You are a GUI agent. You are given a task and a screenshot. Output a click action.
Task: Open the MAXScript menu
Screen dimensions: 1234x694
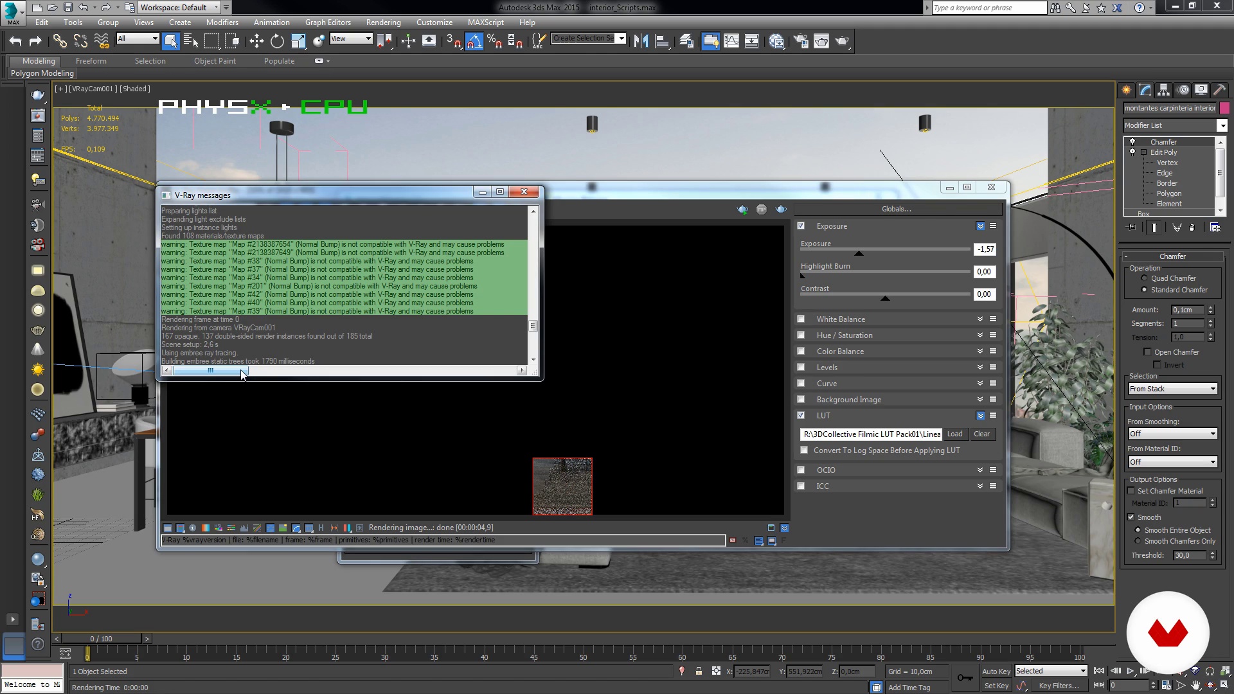[x=486, y=22]
